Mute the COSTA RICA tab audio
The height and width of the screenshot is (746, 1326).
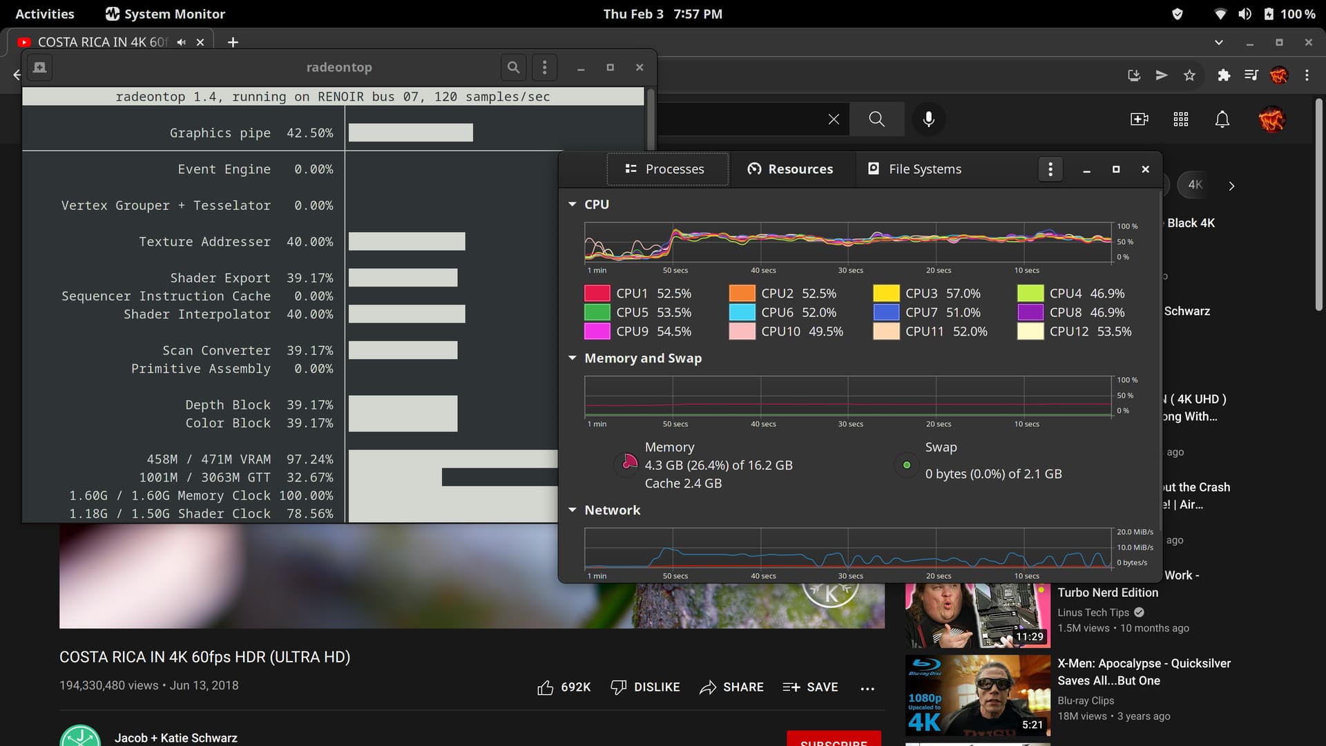181,42
